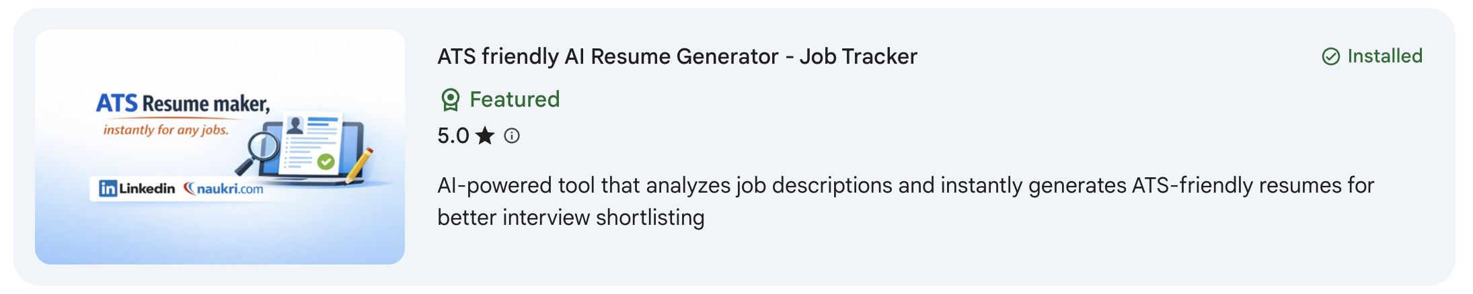This screenshot has width=1473, height=294.
Task: Click the profile avatar on resume illustration
Action: (x=295, y=126)
